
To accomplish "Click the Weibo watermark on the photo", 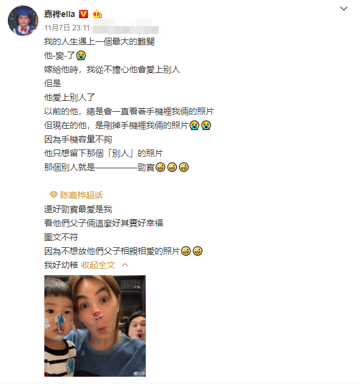I will [139, 373].
